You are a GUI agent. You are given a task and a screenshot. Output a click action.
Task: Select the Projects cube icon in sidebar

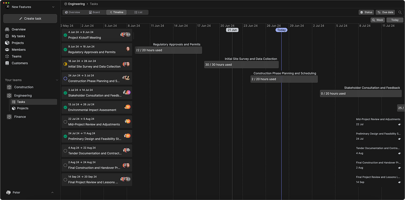point(7,43)
